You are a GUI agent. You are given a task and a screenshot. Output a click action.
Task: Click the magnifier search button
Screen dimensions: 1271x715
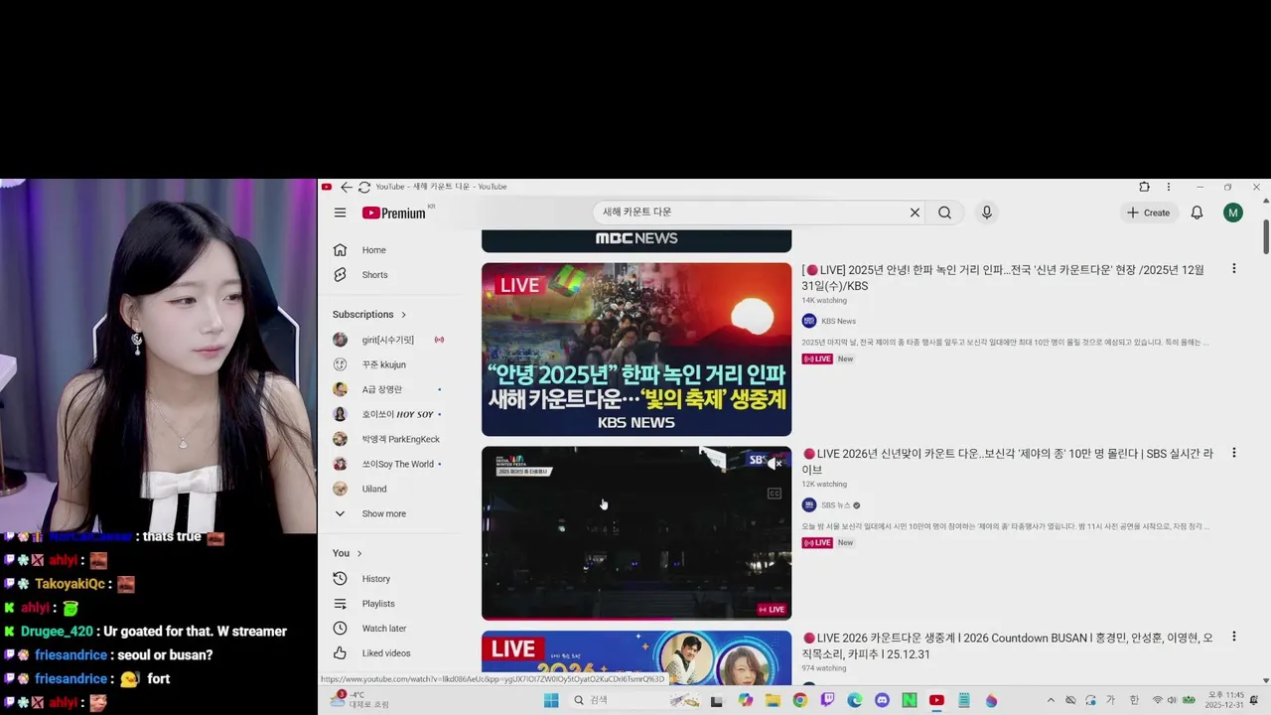tap(945, 213)
